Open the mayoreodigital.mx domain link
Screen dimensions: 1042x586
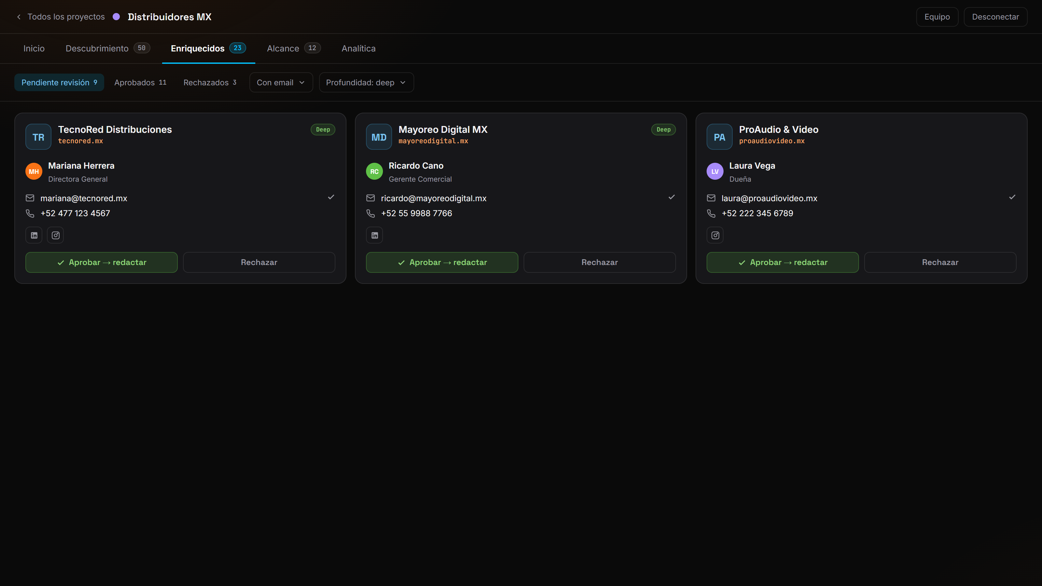point(433,141)
